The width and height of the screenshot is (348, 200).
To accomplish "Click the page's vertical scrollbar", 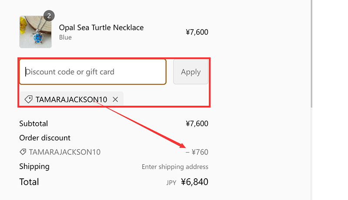I will [311, 52].
